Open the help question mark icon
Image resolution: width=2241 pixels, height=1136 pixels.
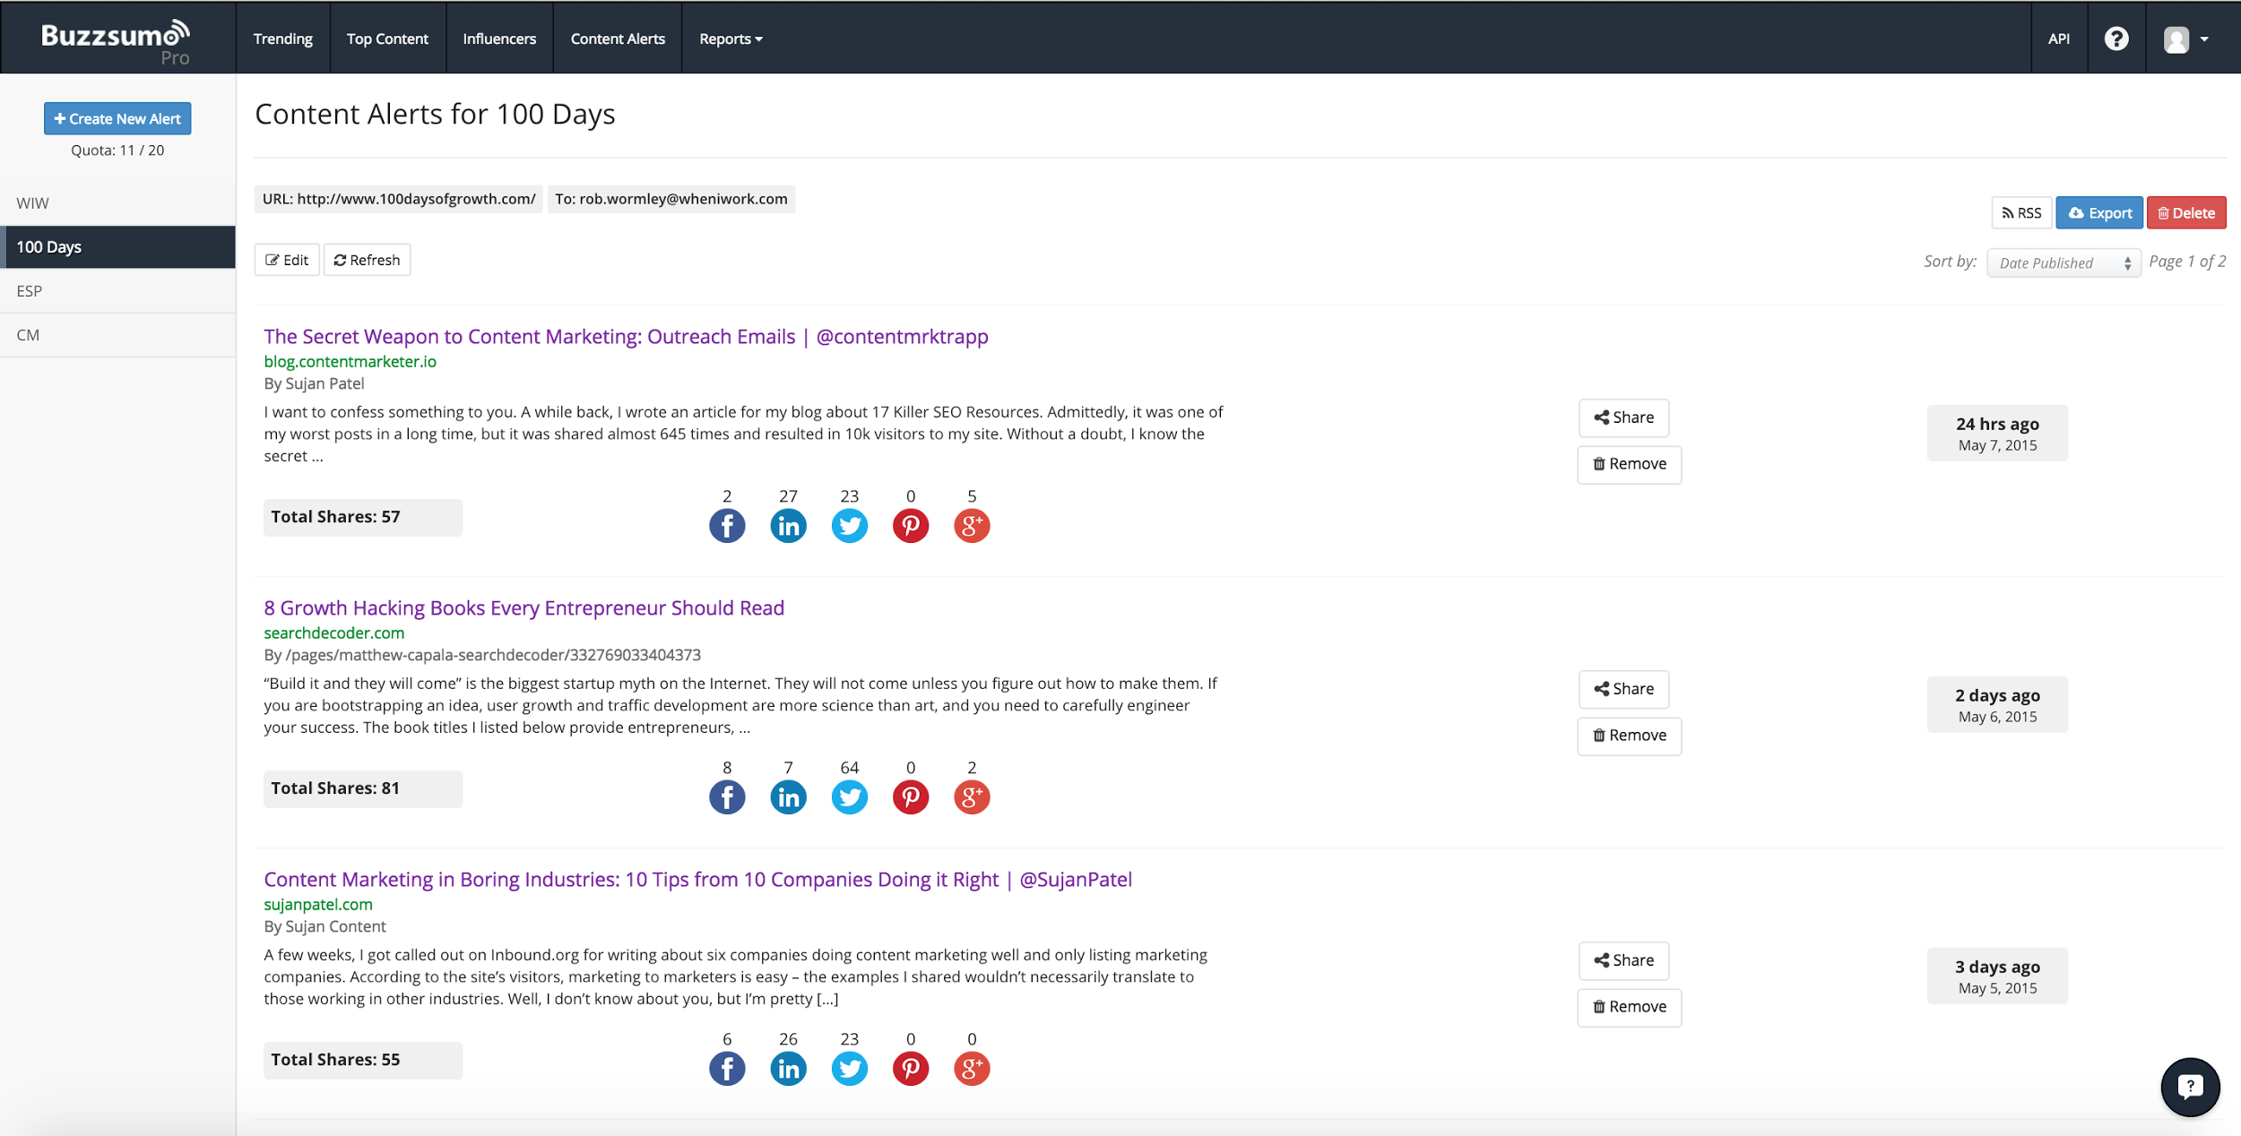[x=2116, y=39]
